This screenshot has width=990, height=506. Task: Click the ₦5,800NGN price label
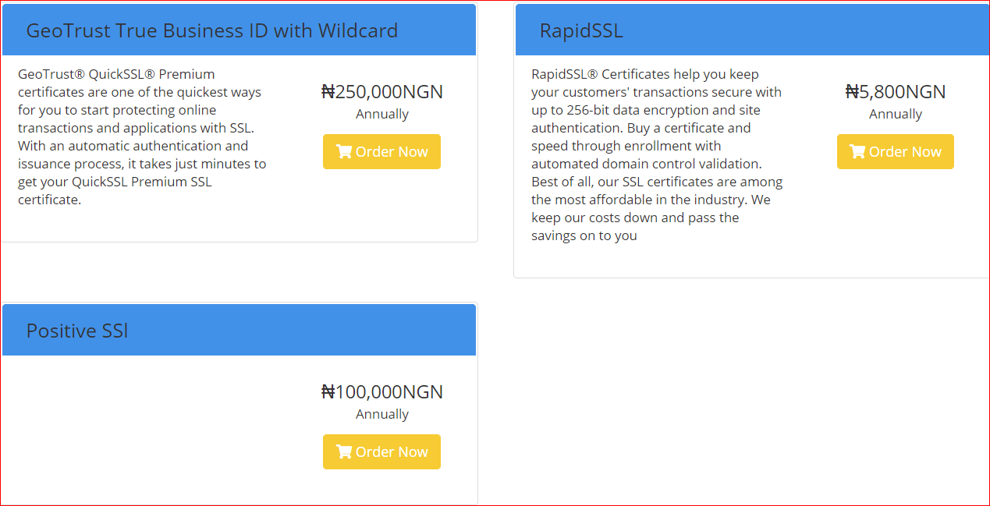895,92
